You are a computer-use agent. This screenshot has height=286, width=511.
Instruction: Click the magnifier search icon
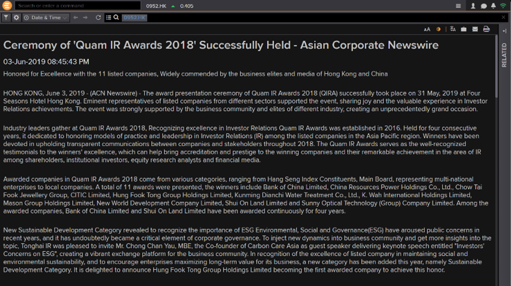point(116,17)
